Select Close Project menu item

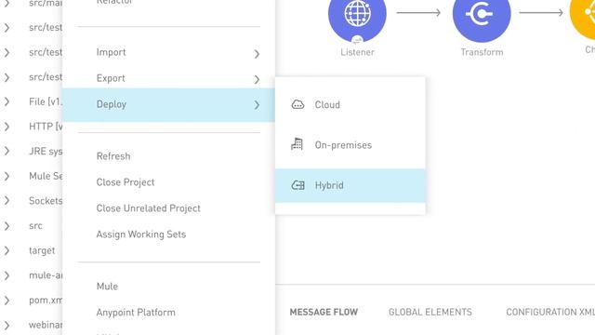point(126,182)
